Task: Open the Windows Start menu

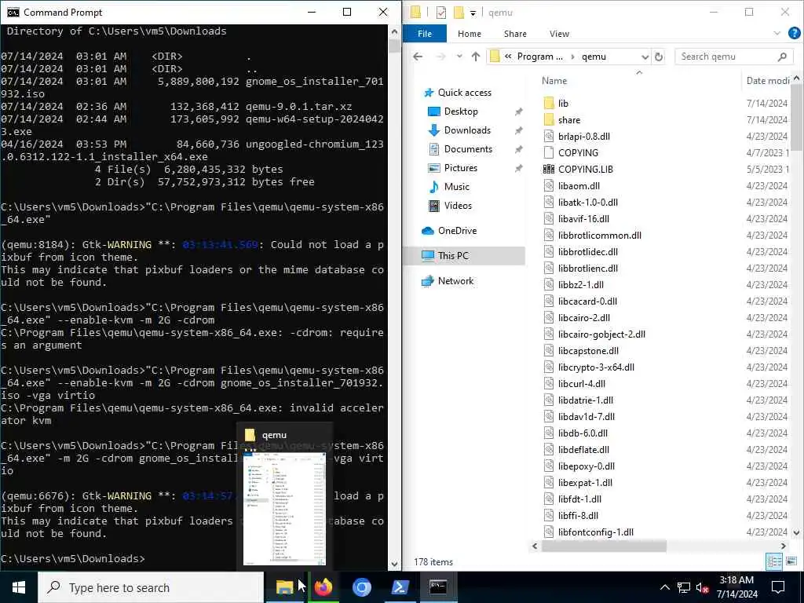Action: click(x=19, y=587)
